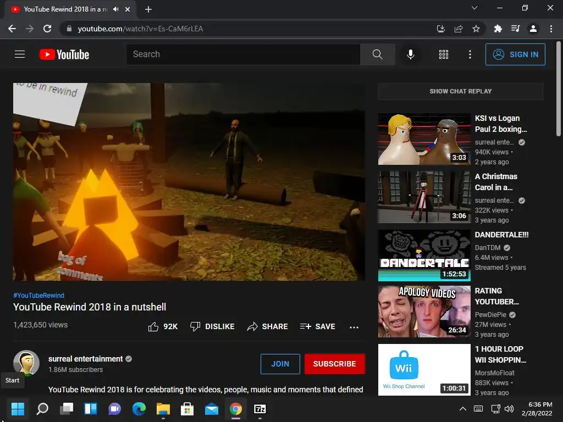Image resolution: width=563 pixels, height=422 pixels.
Task: Type in the YouTube Search field
Action: [243, 54]
